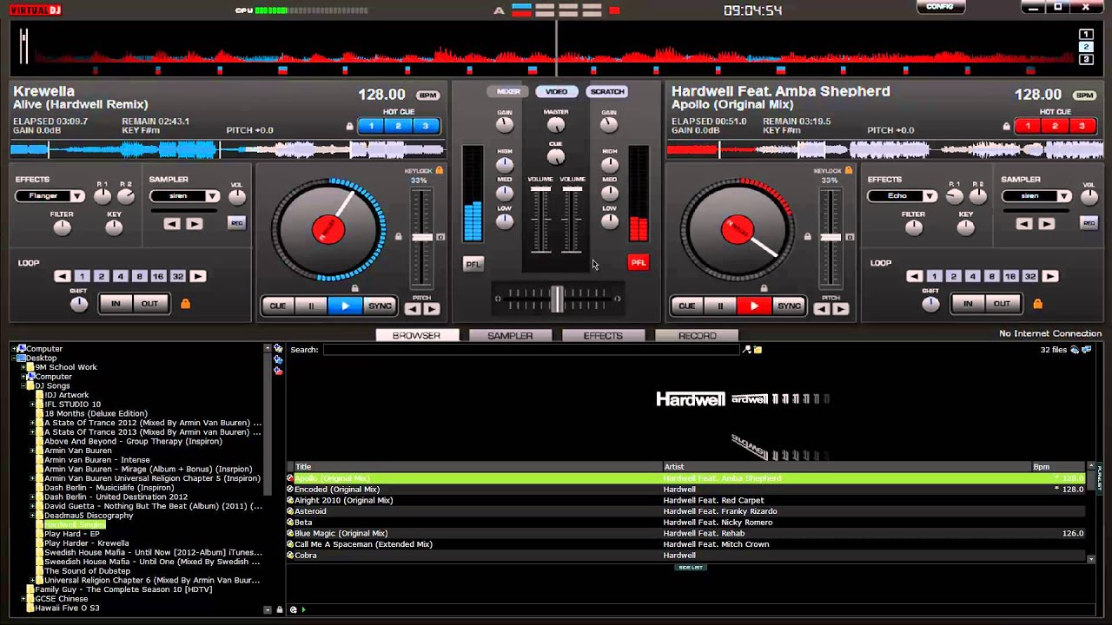Switch to the MIXER panel
The height and width of the screenshot is (625, 1112).
click(508, 91)
